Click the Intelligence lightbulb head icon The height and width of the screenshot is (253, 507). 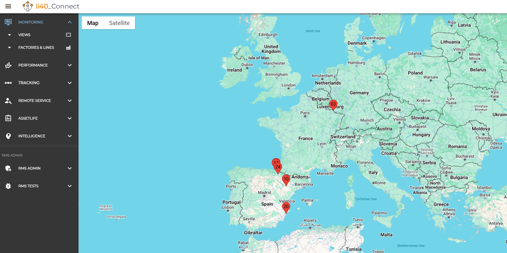click(x=8, y=136)
